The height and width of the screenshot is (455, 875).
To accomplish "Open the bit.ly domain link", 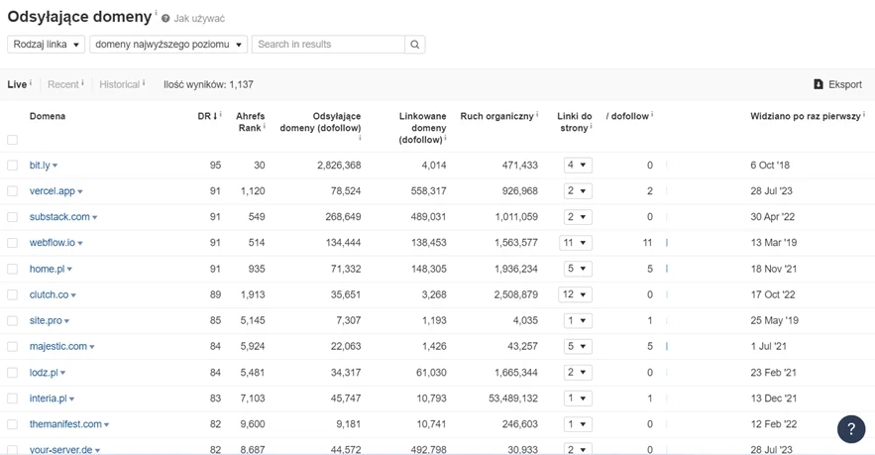I will (40, 166).
